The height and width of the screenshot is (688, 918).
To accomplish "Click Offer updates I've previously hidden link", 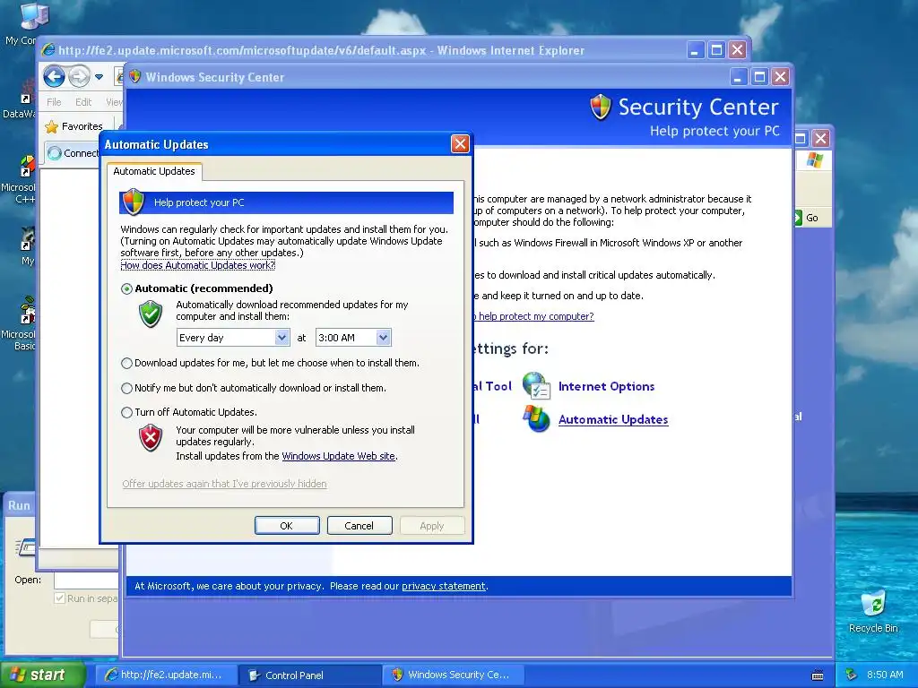I will 224,484.
